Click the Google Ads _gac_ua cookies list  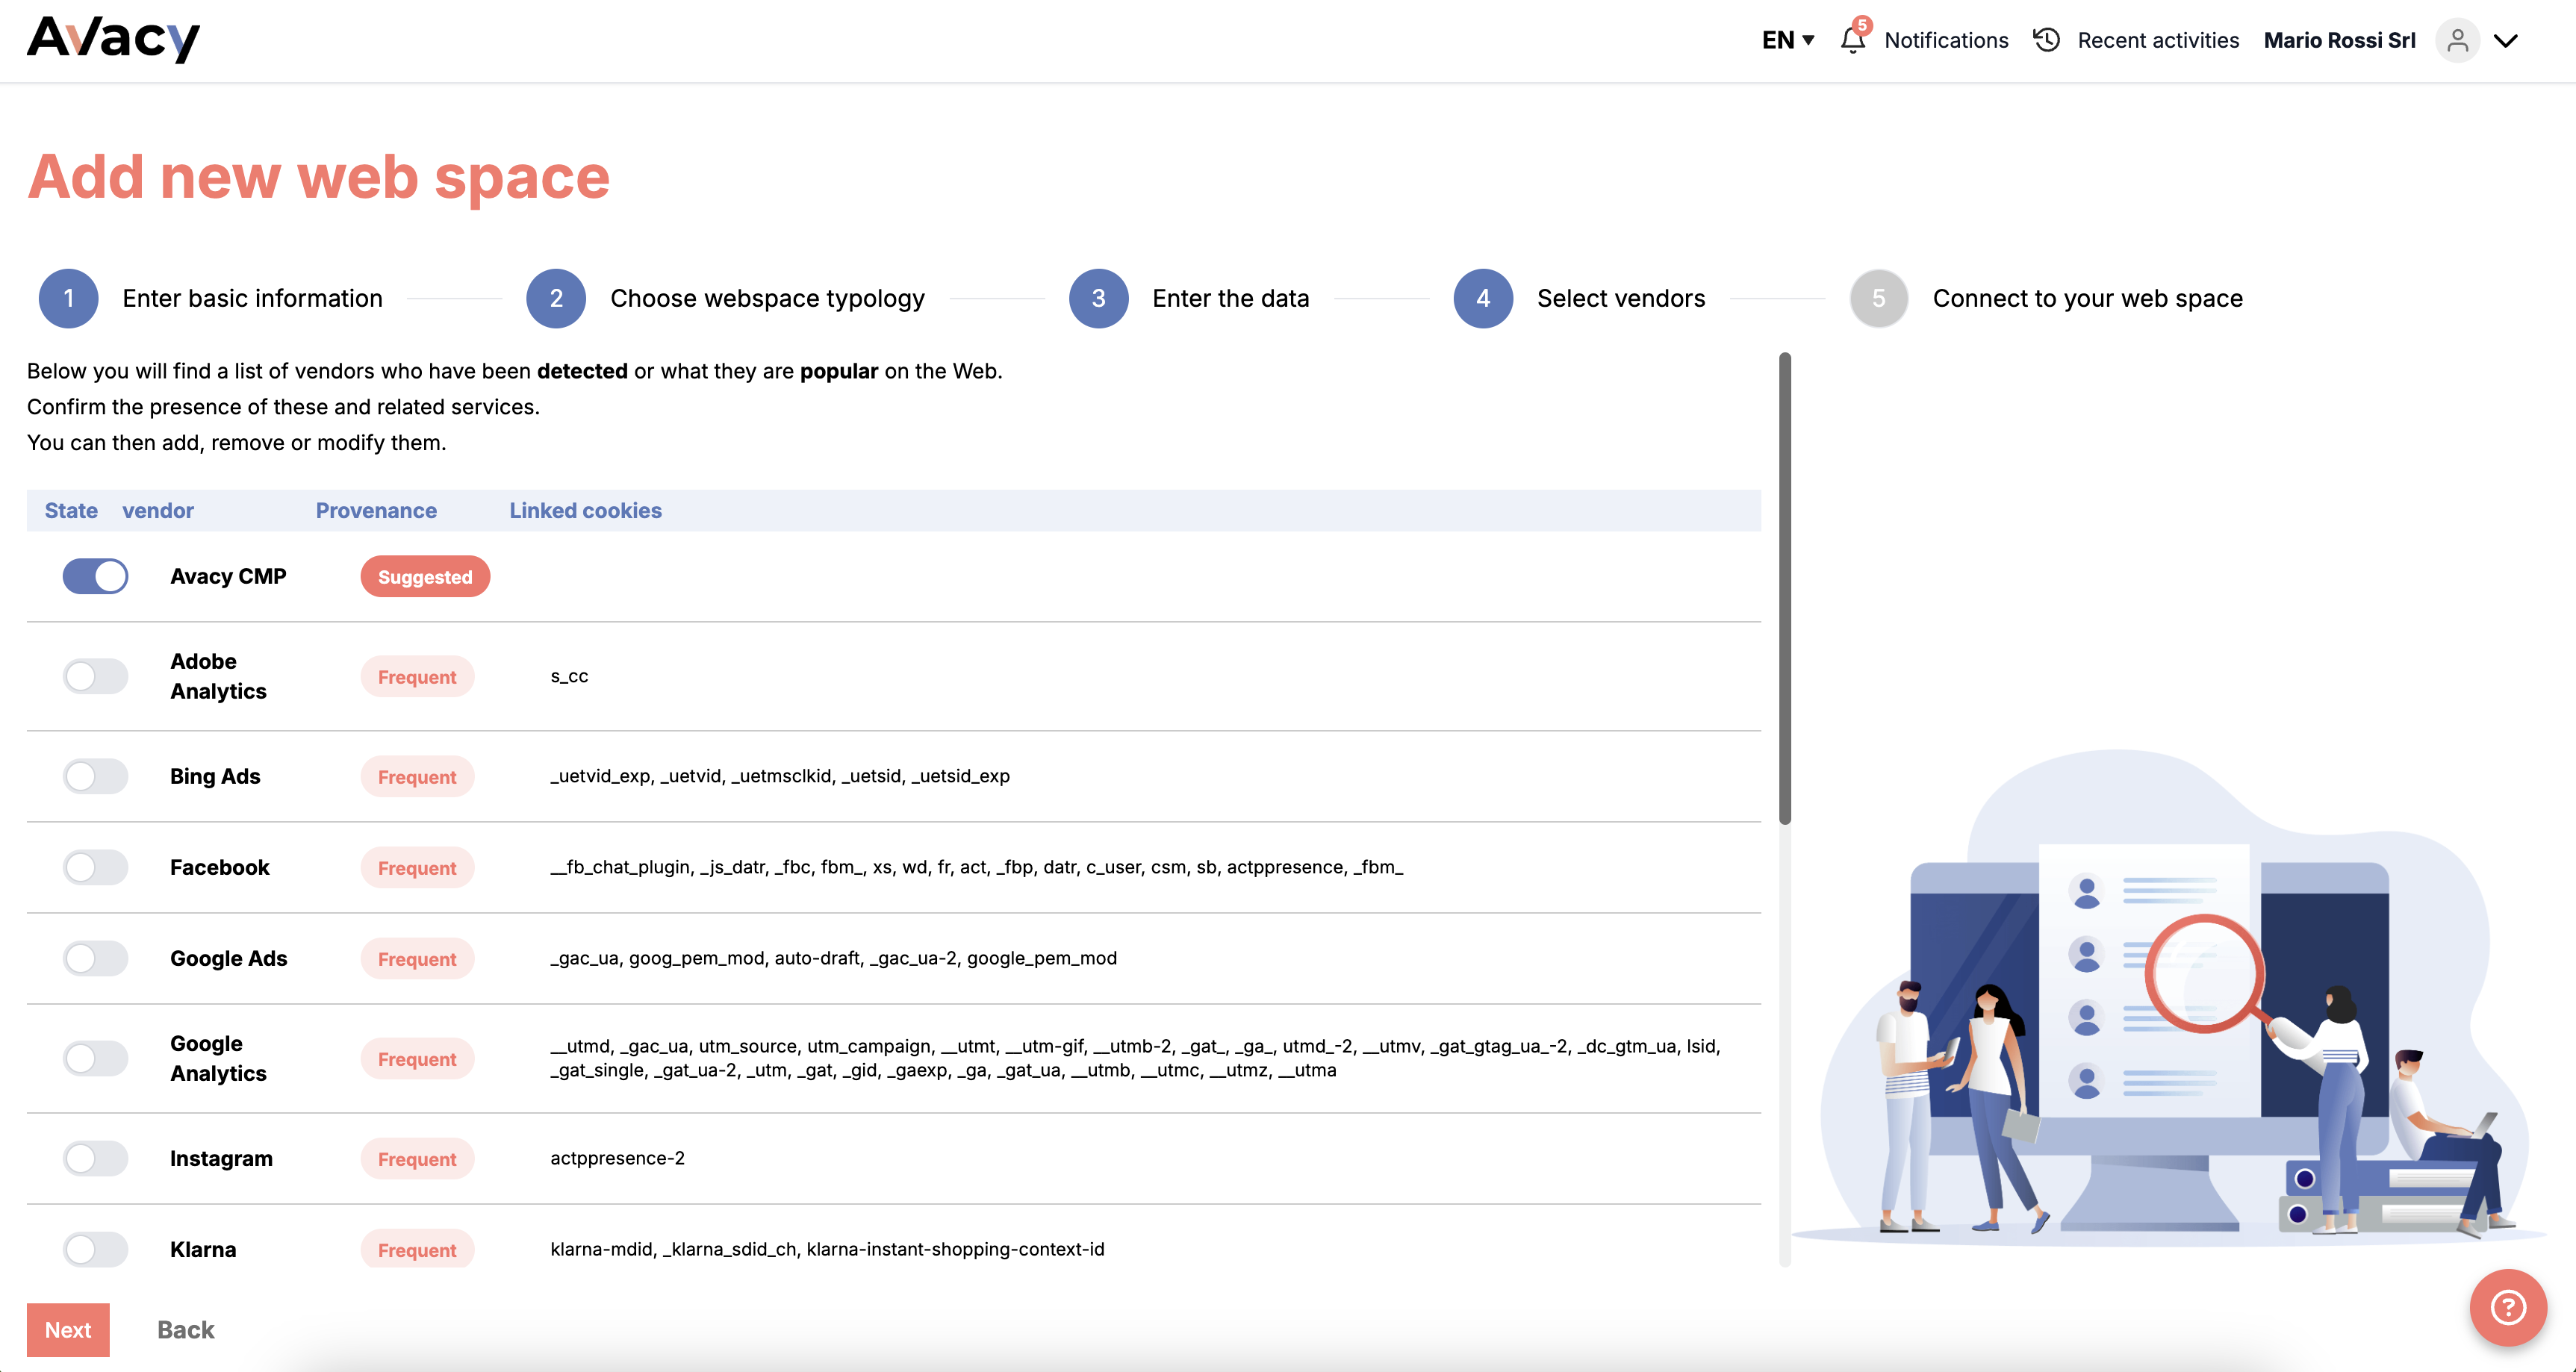(x=833, y=958)
